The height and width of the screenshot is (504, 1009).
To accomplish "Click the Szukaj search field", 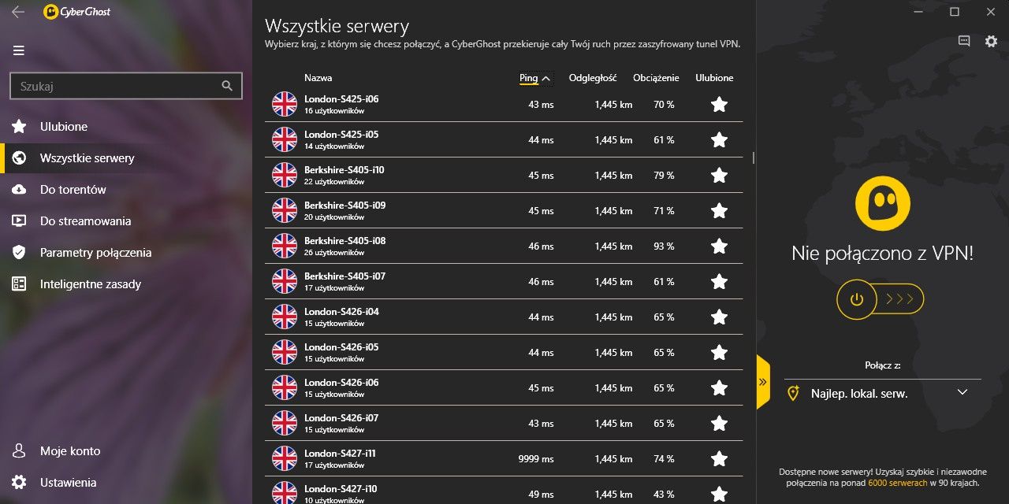I will tap(126, 86).
